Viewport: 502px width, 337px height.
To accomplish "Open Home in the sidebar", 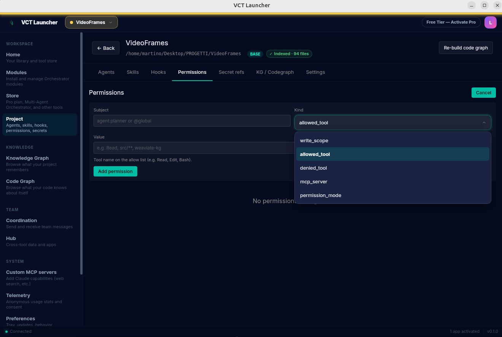I will (40, 57).
